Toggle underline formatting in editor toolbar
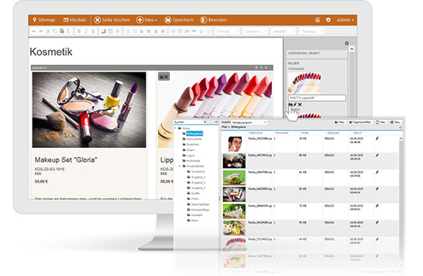 (93, 31)
